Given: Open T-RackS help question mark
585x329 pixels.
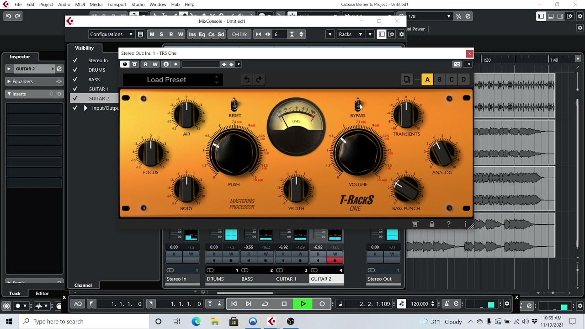Looking at the screenshot, I should pyautogui.click(x=449, y=224).
